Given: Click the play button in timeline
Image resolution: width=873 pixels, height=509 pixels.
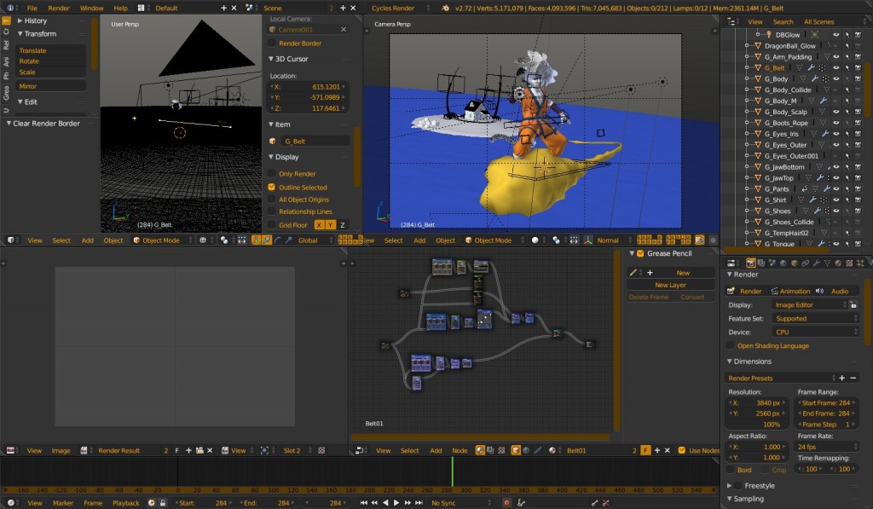Looking at the screenshot, I should pyautogui.click(x=396, y=503).
